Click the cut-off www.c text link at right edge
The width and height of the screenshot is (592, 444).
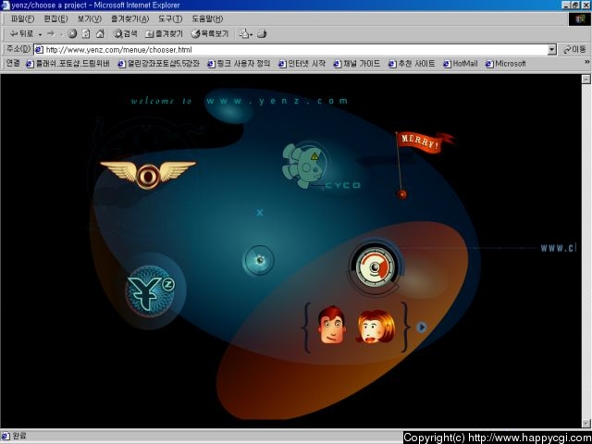(x=559, y=248)
